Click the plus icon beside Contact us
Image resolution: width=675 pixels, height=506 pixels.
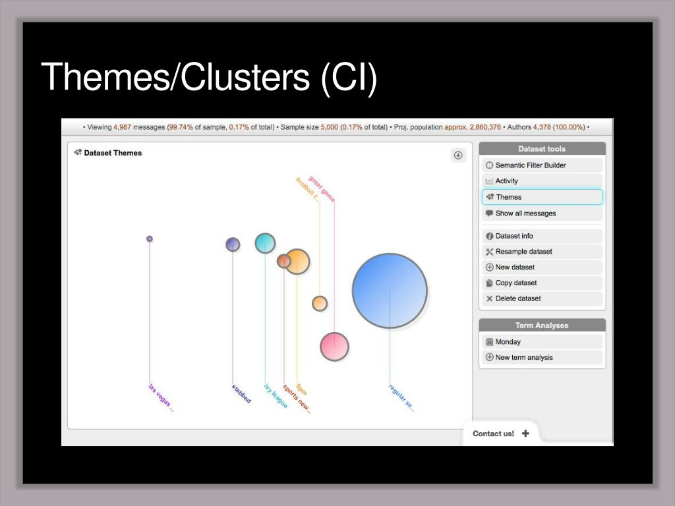click(x=525, y=434)
